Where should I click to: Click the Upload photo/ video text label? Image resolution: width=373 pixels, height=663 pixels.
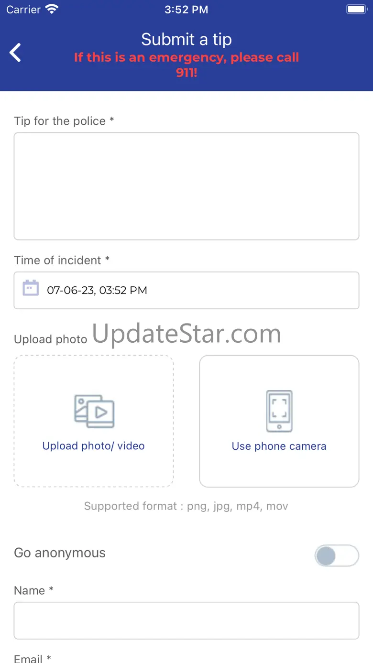click(x=94, y=446)
